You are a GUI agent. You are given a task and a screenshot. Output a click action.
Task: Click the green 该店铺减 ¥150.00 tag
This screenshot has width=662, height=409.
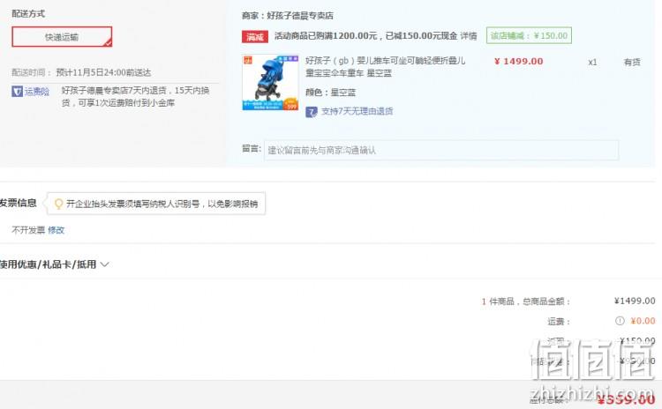(x=529, y=36)
